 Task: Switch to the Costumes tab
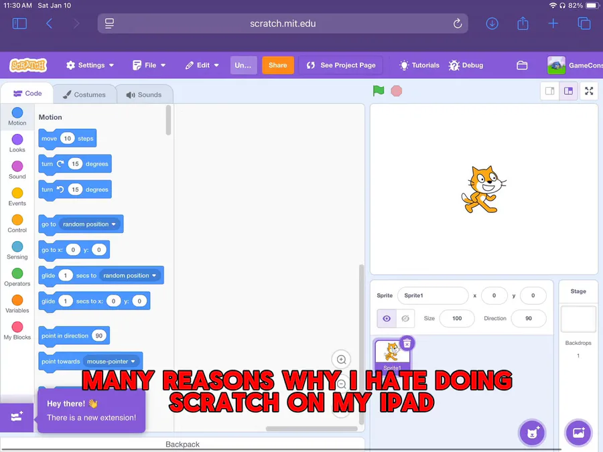pos(84,94)
